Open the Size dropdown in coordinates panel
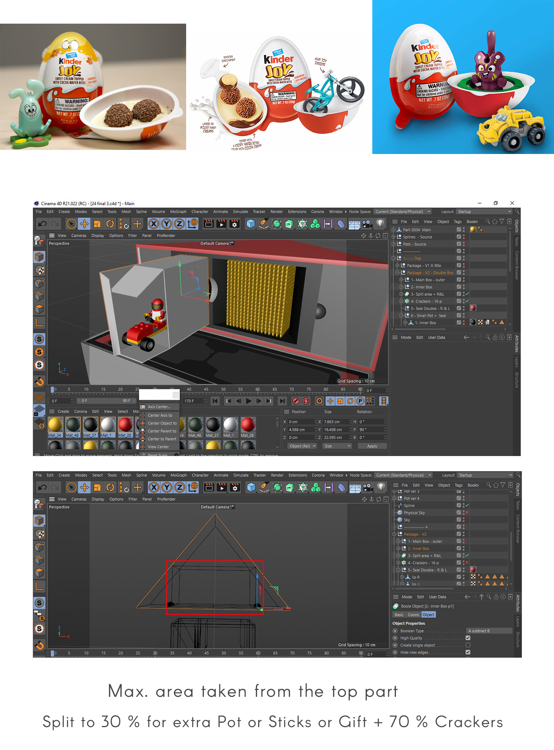The width and height of the screenshot is (554, 750). [x=337, y=446]
